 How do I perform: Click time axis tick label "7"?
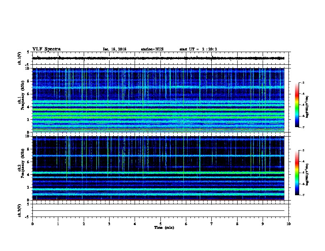(212, 224)
